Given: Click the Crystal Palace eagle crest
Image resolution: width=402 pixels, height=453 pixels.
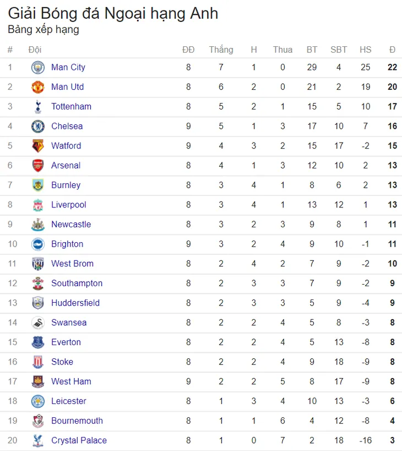Looking at the screenshot, I should pyautogui.click(x=38, y=440).
